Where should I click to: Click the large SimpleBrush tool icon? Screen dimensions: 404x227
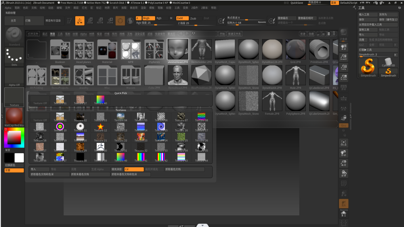[368, 67]
